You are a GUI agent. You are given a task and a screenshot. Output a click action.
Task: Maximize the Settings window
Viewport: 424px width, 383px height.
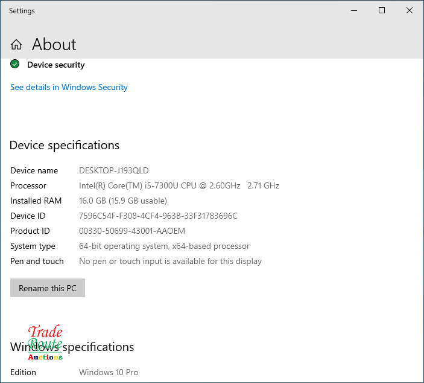(x=382, y=10)
